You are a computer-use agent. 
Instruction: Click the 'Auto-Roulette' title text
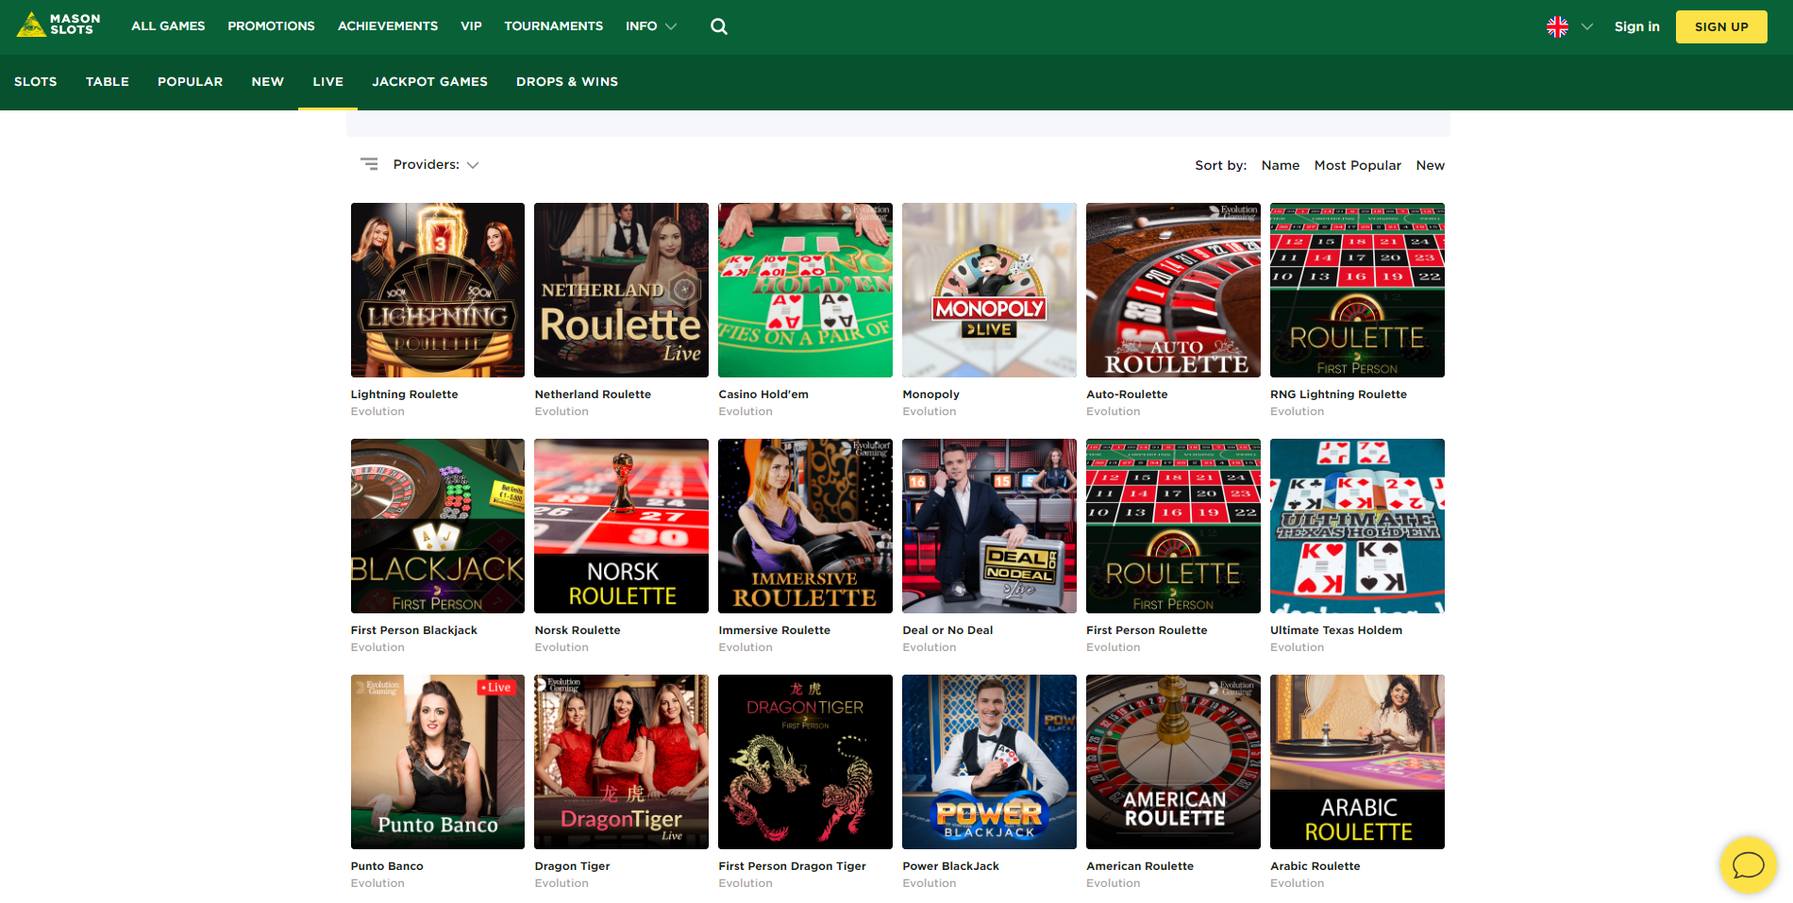1127,394
